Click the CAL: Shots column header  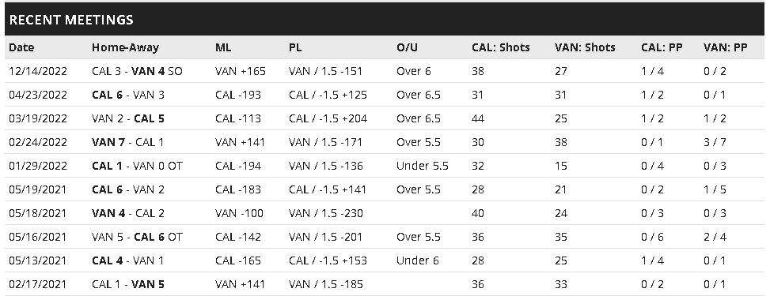tap(501, 47)
